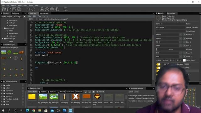
Task: Expand the paparobot folder in Assets Browser
Action: (x=2, y=91)
